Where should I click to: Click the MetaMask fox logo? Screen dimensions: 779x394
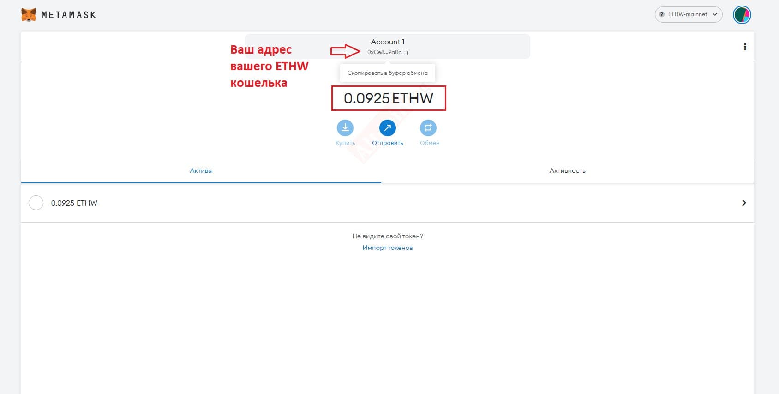coord(29,15)
